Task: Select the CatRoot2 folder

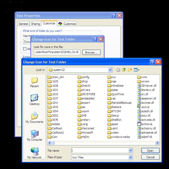Action: 56,133
